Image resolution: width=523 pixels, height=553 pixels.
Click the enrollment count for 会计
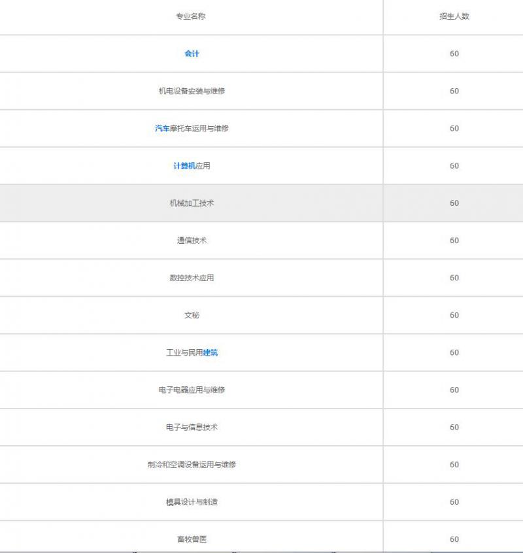point(453,54)
